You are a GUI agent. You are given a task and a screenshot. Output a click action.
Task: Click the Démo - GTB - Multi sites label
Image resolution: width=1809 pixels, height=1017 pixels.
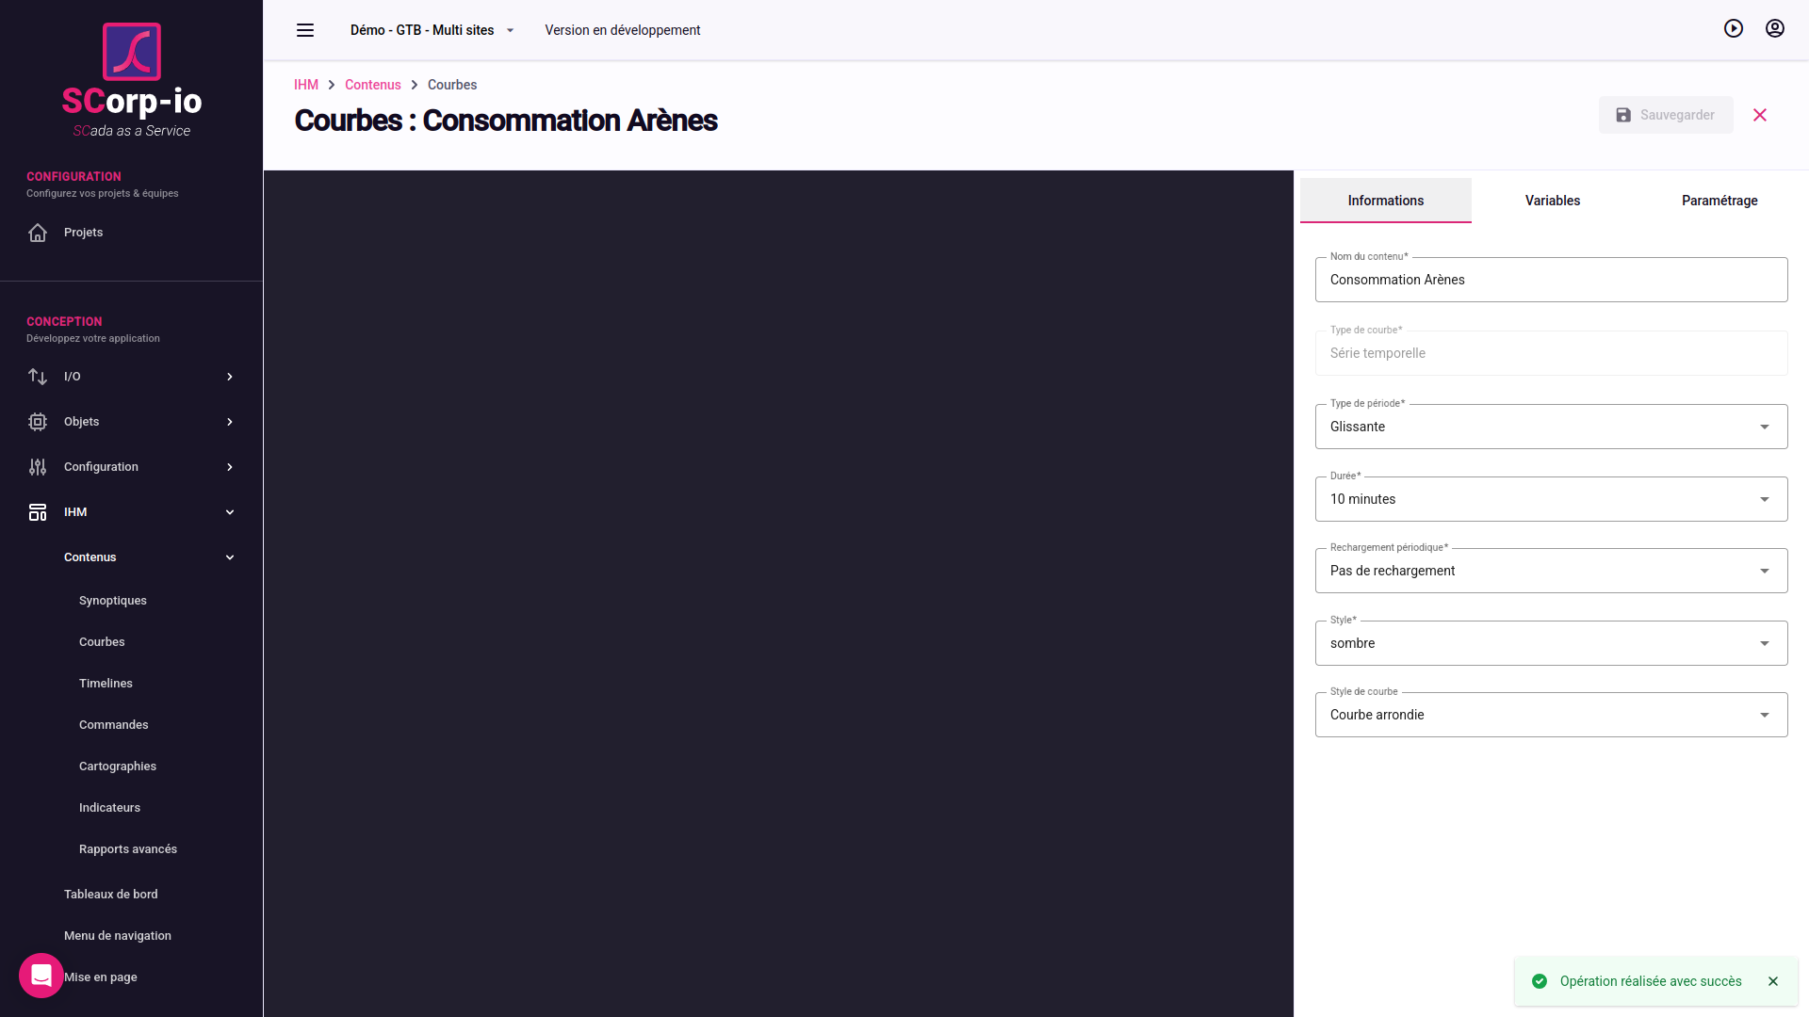click(422, 30)
